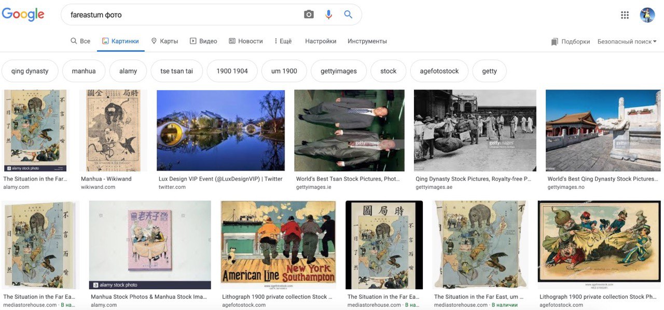Filter by 'agefotostock' chip
This screenshot has height=310, width=664.
(439, 71)
